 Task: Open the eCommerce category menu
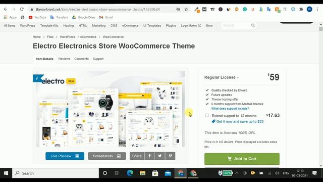[x=130, y=26]
